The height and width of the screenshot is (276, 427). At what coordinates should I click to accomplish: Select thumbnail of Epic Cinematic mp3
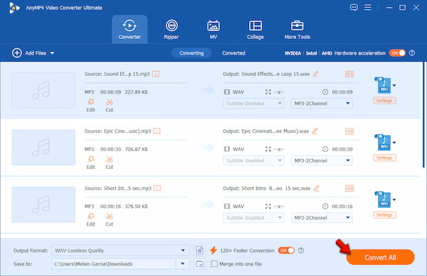[43, 148]
